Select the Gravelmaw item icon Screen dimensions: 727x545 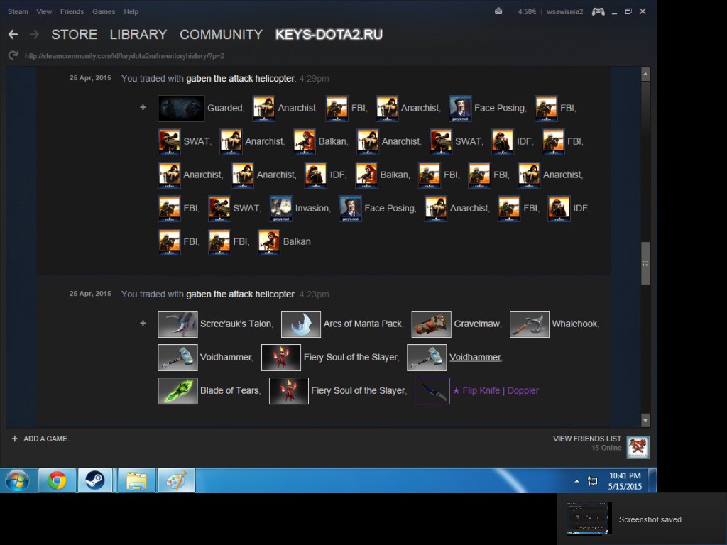(431, 324)
